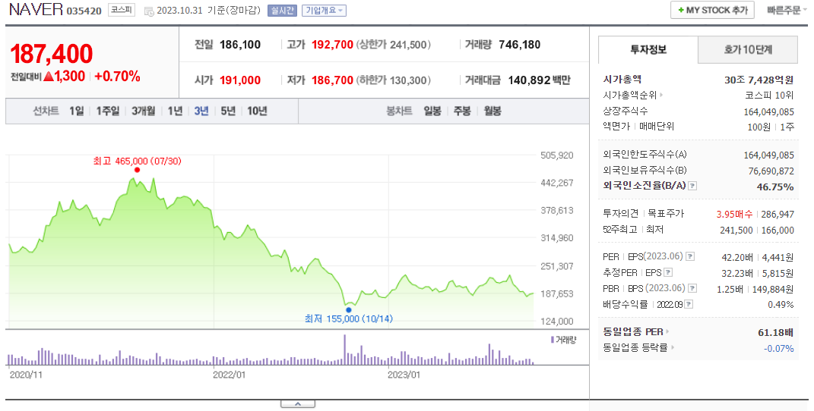Open help icon next to 추정PER EPS
Screen dimensions: 814x411
pos(668,272)
